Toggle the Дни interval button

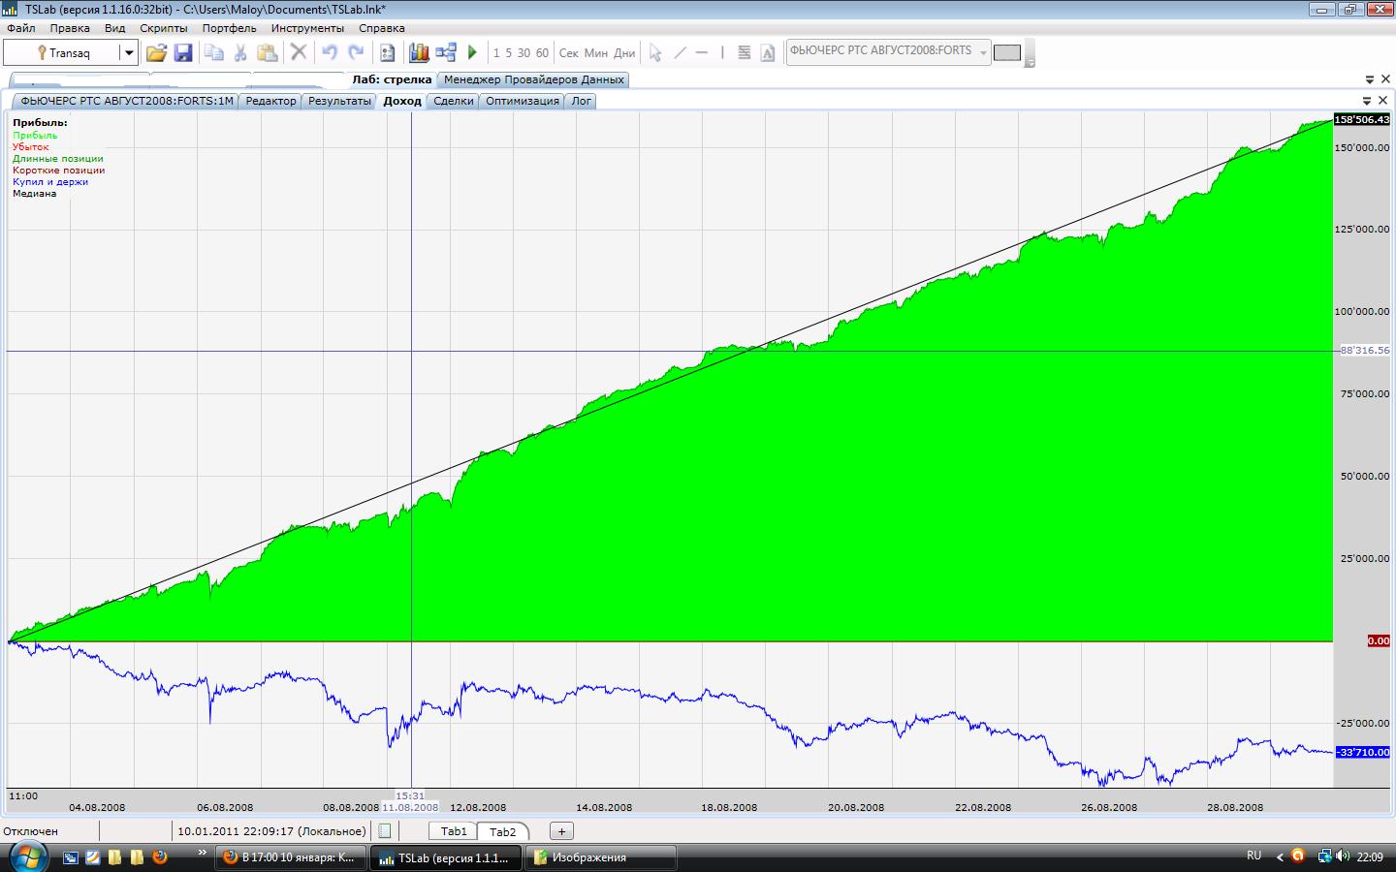624,53
